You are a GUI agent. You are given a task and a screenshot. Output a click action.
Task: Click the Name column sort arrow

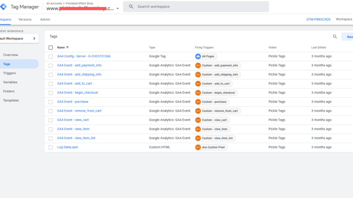tap(67, 47)
